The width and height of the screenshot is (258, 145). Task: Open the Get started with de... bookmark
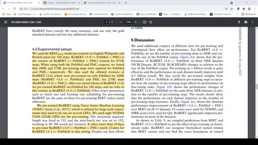tap(76, 14)
